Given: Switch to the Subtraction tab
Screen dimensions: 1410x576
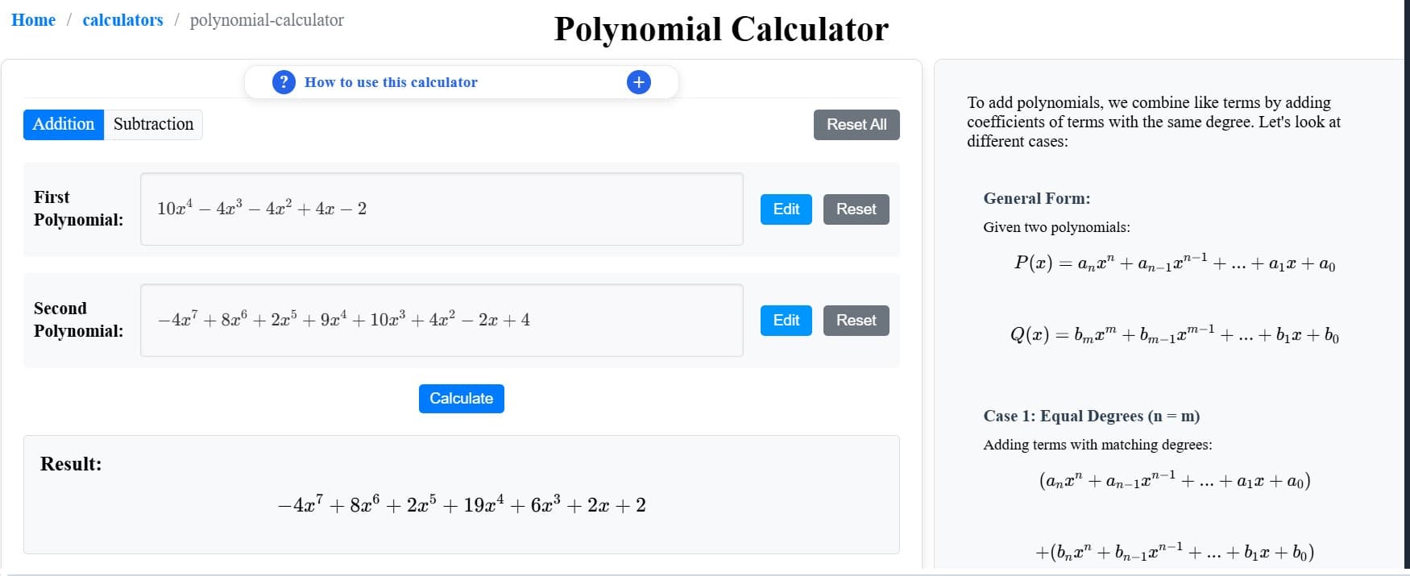Looking at the screenshot, I should pos(153,124).
